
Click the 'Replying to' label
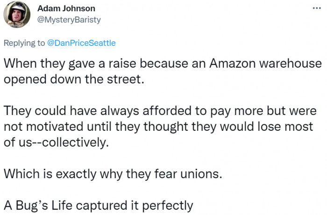point(24,43)
